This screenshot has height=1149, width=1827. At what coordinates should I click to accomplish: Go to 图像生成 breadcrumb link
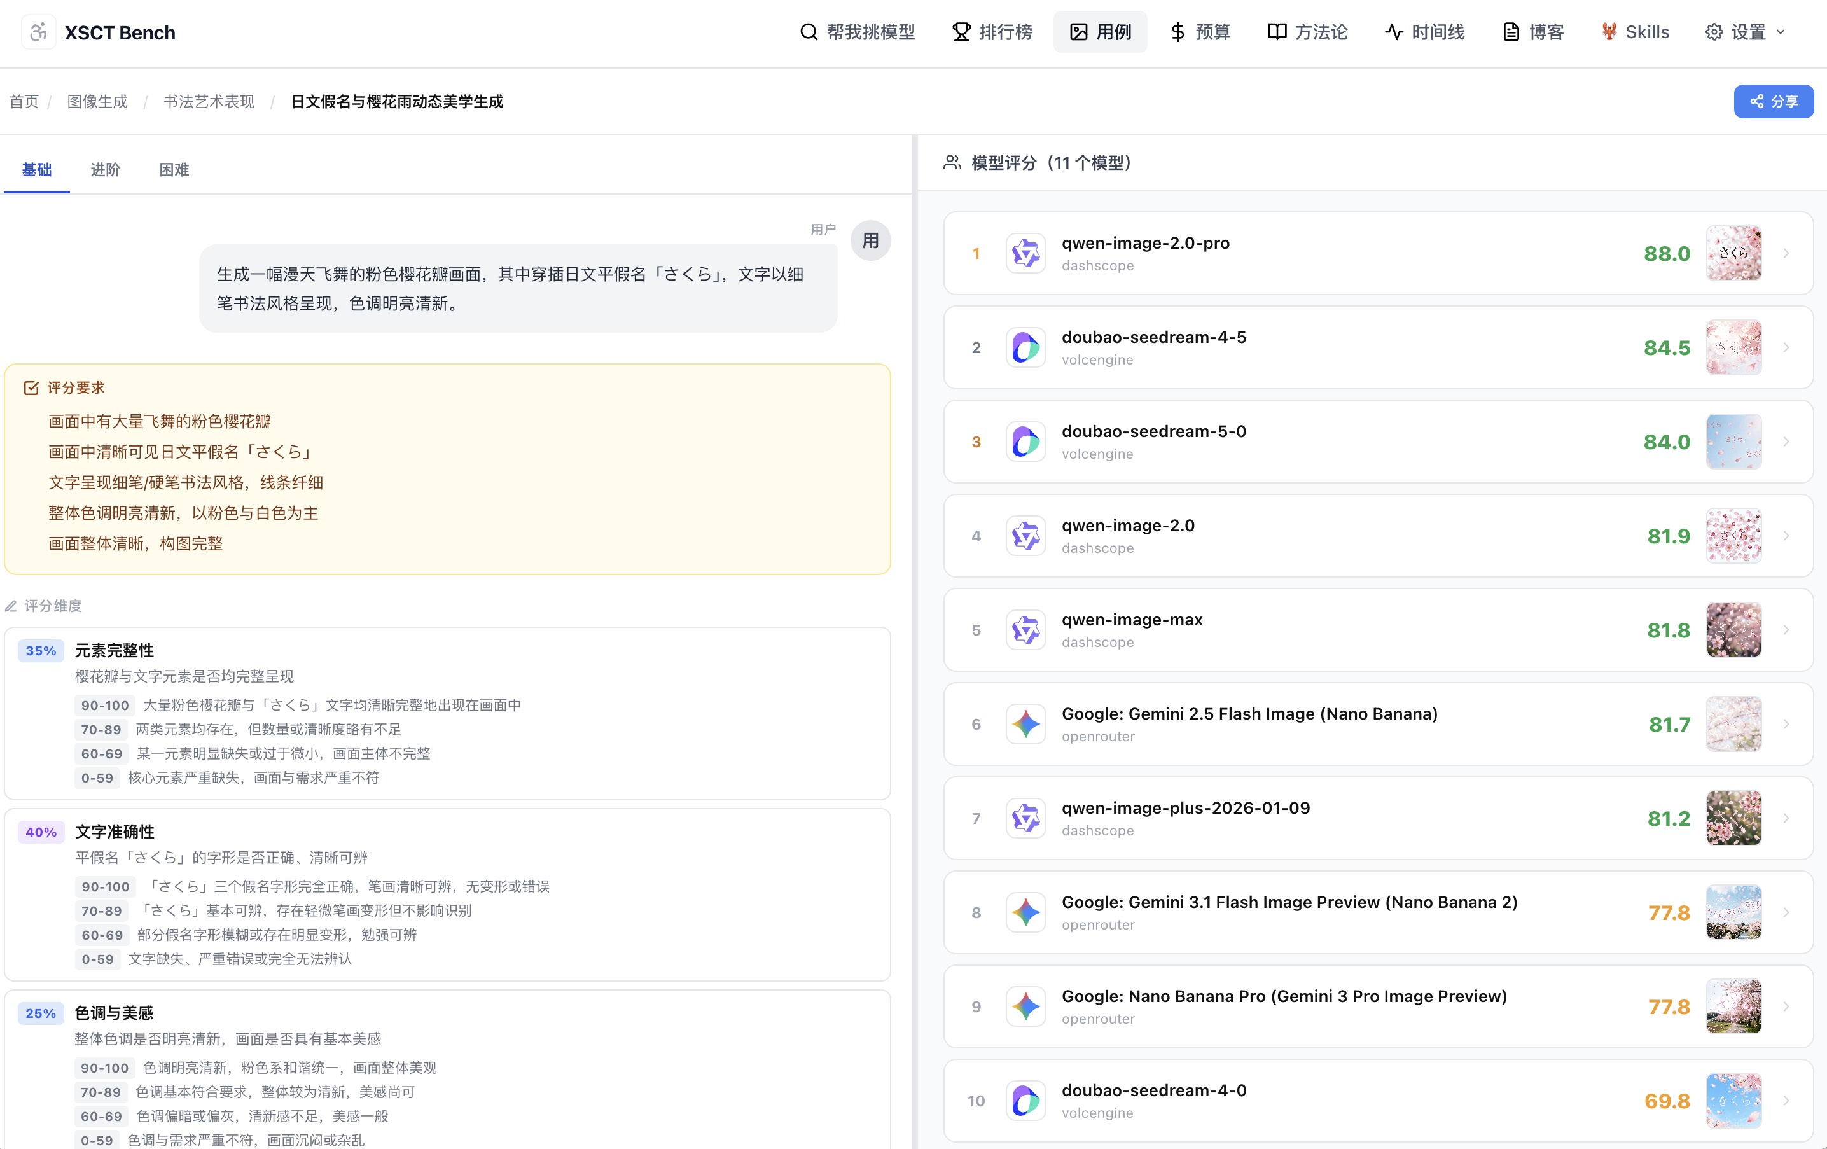[97, 101]
